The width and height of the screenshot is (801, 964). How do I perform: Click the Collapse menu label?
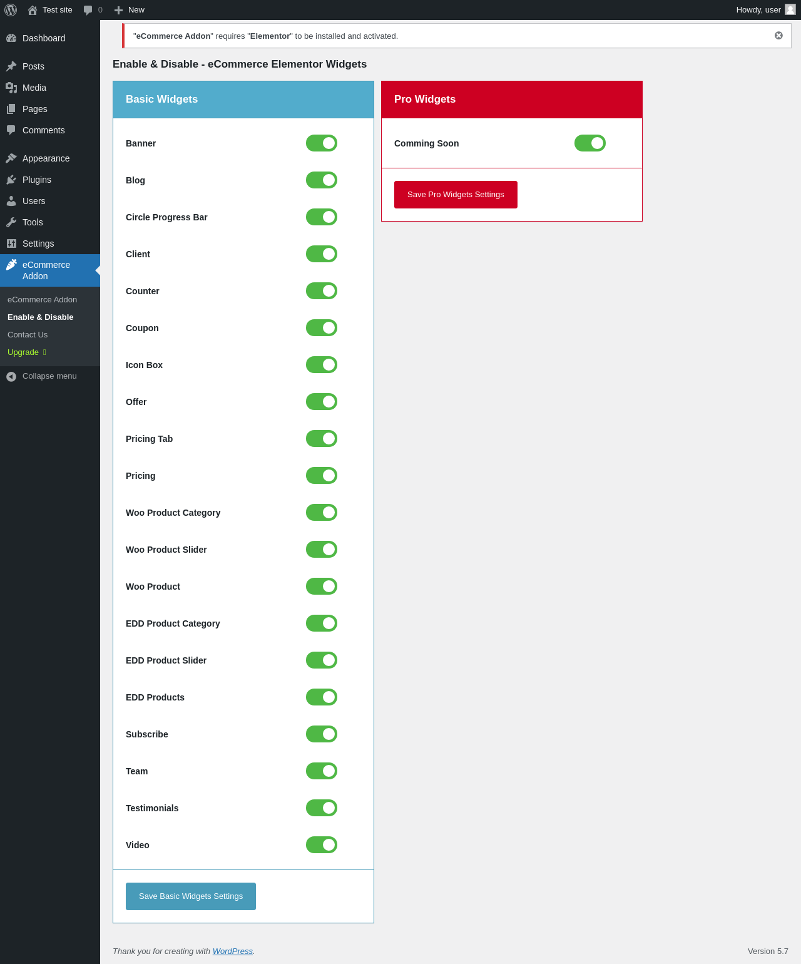(x=49, y=376)
